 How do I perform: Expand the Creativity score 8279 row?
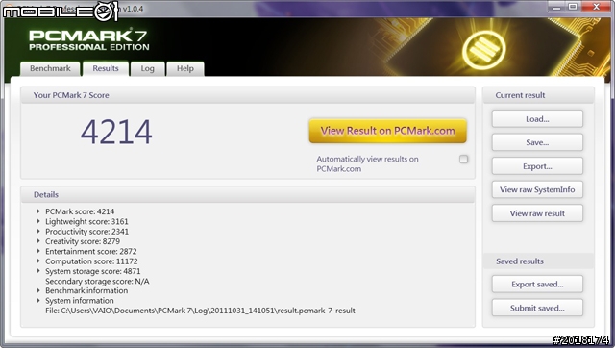38,241
